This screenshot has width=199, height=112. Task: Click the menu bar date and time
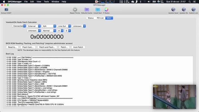click(176, 2)
